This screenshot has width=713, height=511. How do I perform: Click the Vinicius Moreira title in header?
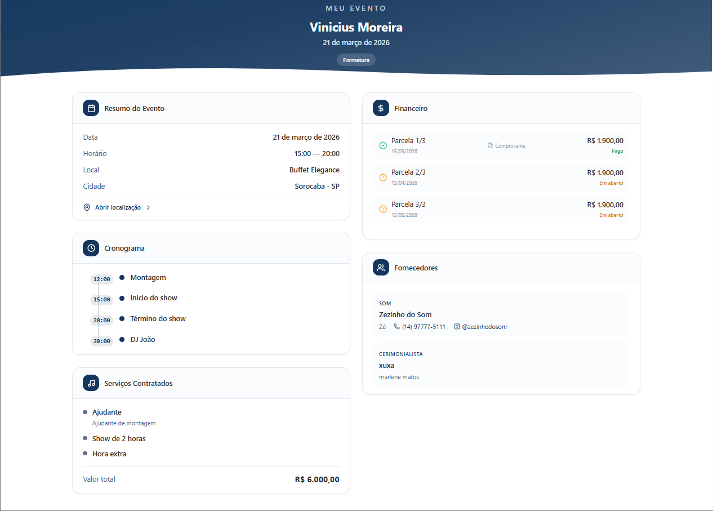[356, 27]
